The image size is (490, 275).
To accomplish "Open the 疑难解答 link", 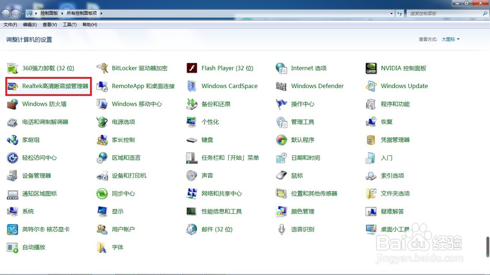I will (x=392, y=212).
